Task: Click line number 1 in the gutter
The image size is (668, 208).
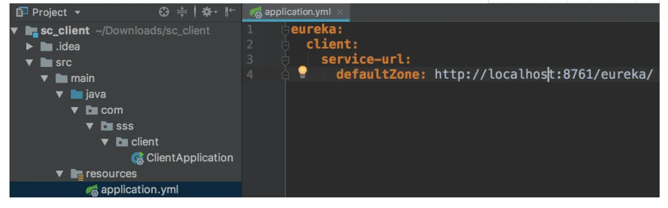Action: pyautogui.click(x=250, y=30)
